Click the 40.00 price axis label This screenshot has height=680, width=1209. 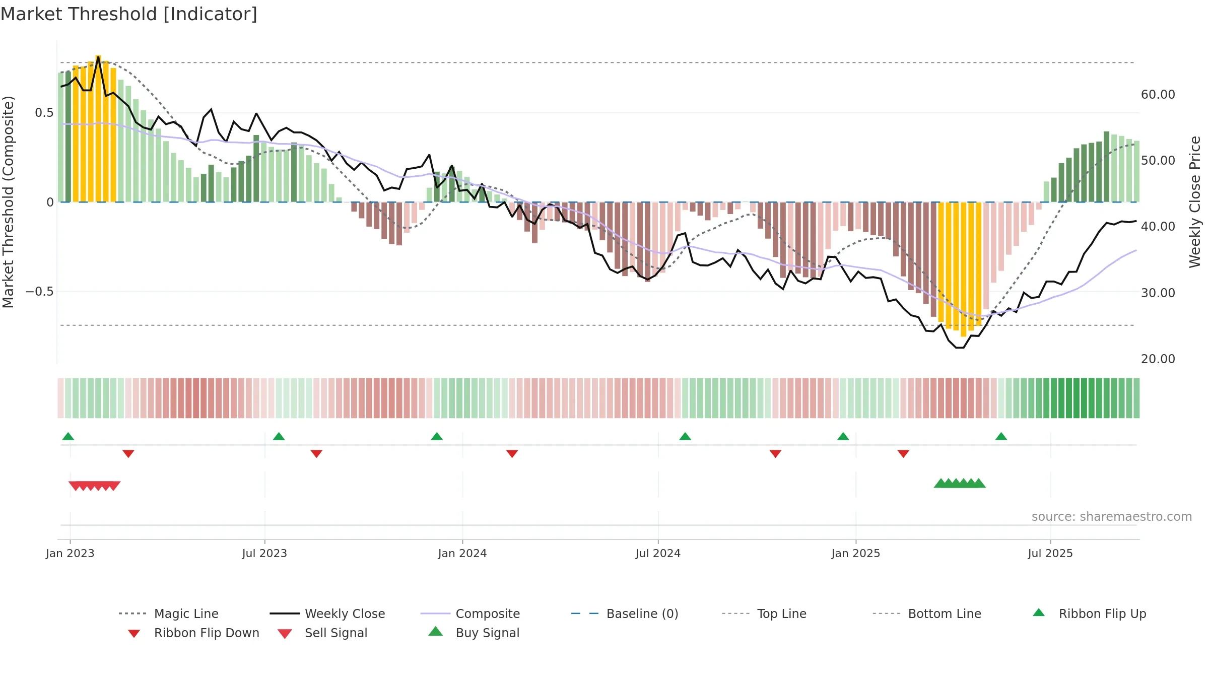(x=1158, y=227)
